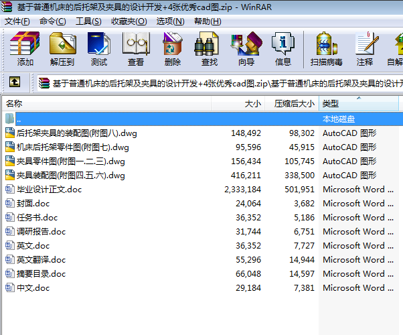The width and height of the screenshot is (403, 335).
Task: Click size value 2,333,184
Action: point(242,190)
